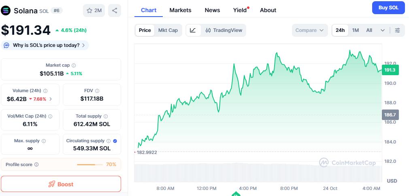The height and width of the screenshot is (196, 409).
Task: Switch chart to Price view
Action: click(x=145, y=30)
